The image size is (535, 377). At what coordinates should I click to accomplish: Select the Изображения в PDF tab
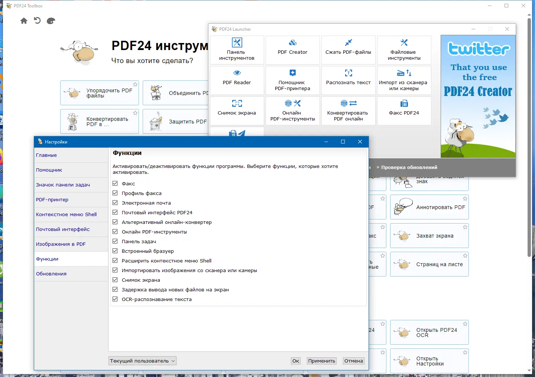(71, 244)
